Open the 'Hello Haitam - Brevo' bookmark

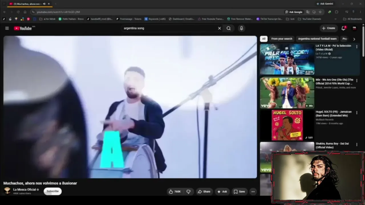(71, 19)
